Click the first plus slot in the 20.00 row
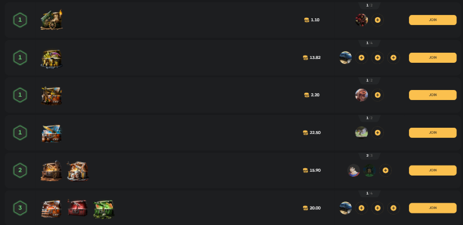Screen dimensions: 463x225 (x=362, y=208)
